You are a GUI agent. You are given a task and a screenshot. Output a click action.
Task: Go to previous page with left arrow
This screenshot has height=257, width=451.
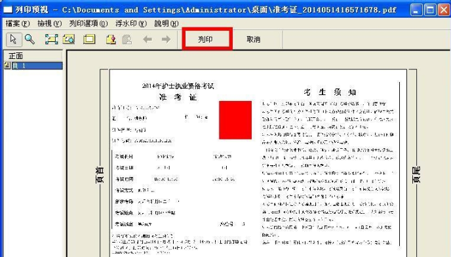pyautogui.click(x=147, y=39)
